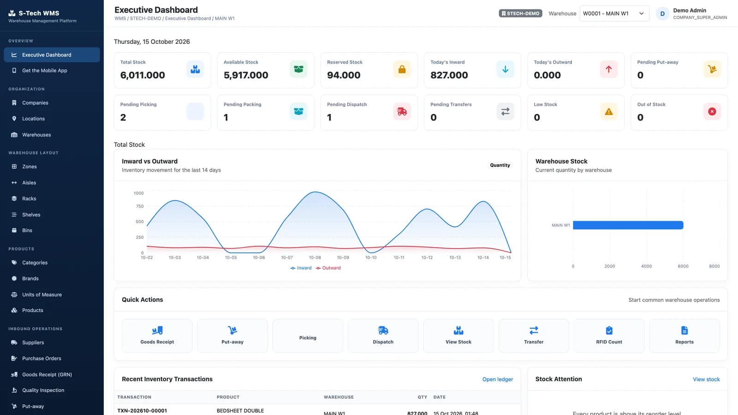
Task: Click the Demo Admin avatar
Action: [662, 14]
